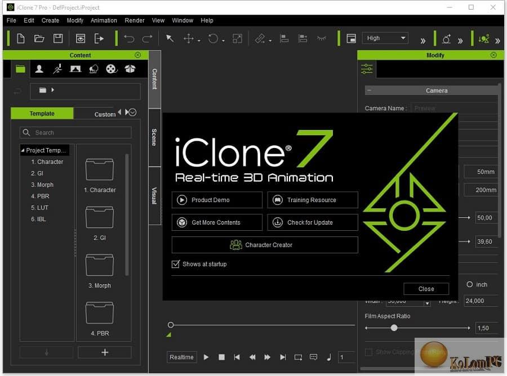Click Get More Contents button
Viewport: 507px width, 376px height.
pyautogui.click(x=217, y=222)
